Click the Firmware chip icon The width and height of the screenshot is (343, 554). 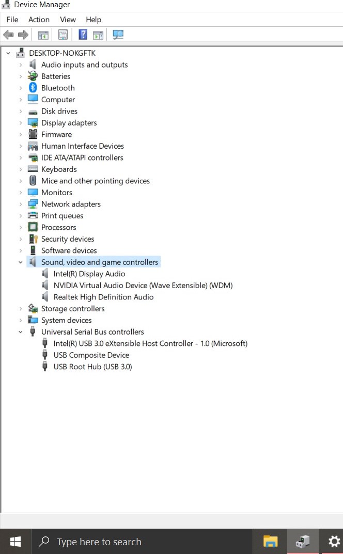coord(33,134)
